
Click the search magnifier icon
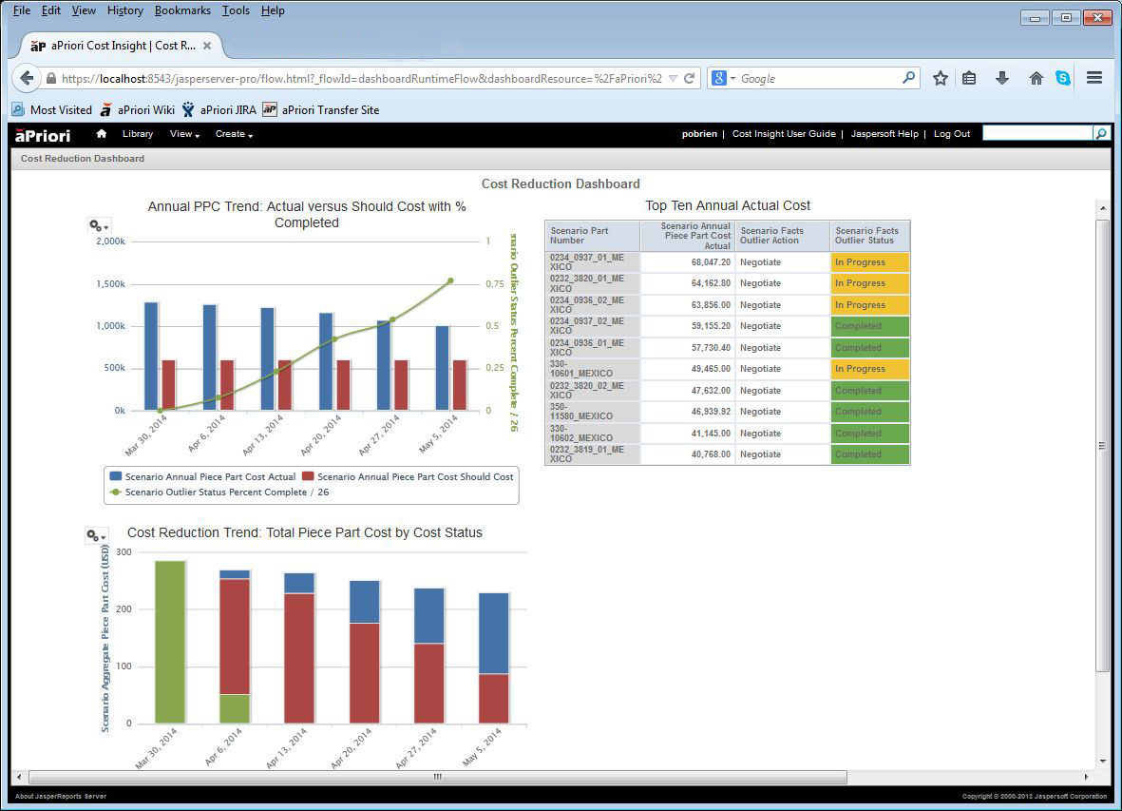pyautogui.click(x=1101, y=134)
